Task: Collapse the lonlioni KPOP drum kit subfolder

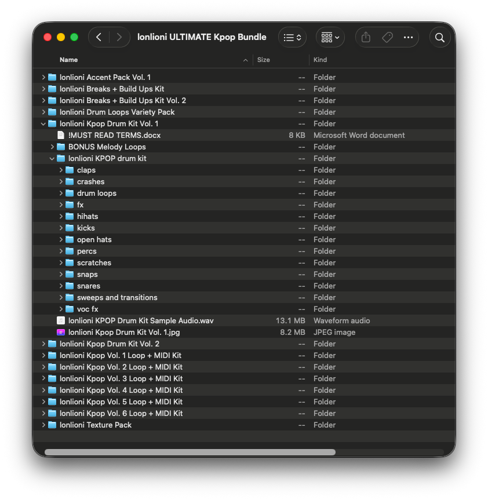Action: point(52,158)
